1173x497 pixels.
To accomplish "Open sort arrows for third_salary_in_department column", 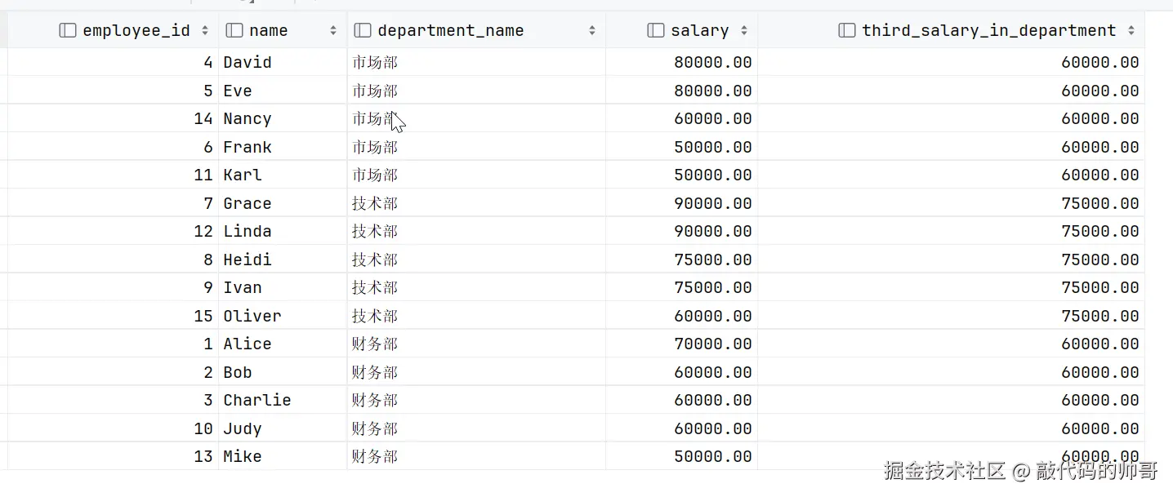I will [x=1131, y=31].
